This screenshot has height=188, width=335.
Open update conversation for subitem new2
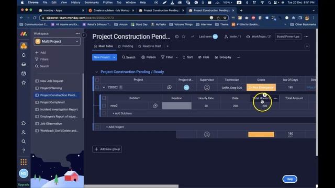pyautogui.click(x=155, y=105)
